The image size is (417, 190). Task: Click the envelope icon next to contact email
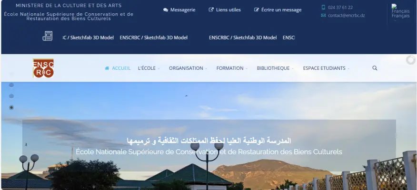point(323,15)
